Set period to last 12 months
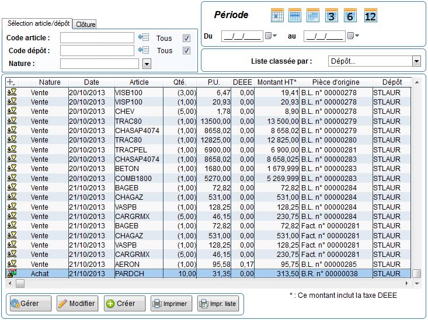Image resolution: width=428 pixels, height=320 pixels. tap(370, 16)
